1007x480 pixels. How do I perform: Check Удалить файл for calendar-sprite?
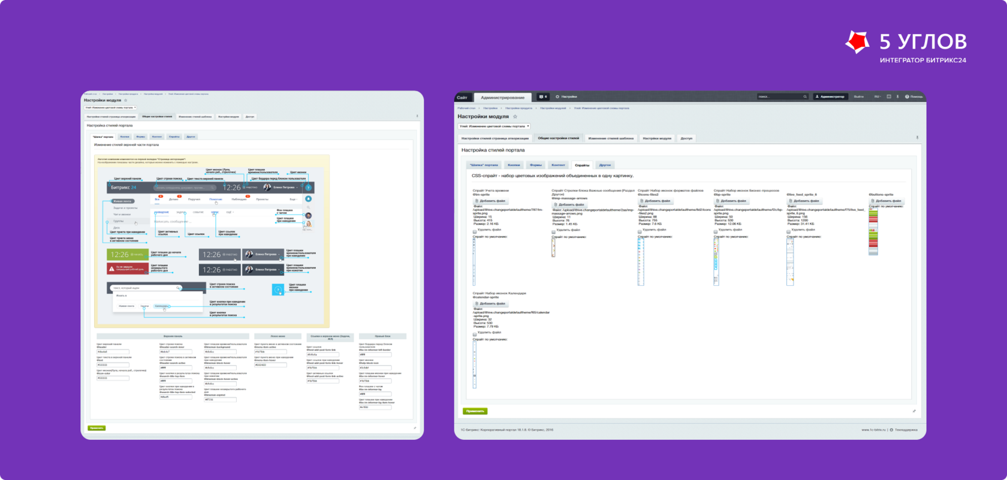(x=475, y=333)
